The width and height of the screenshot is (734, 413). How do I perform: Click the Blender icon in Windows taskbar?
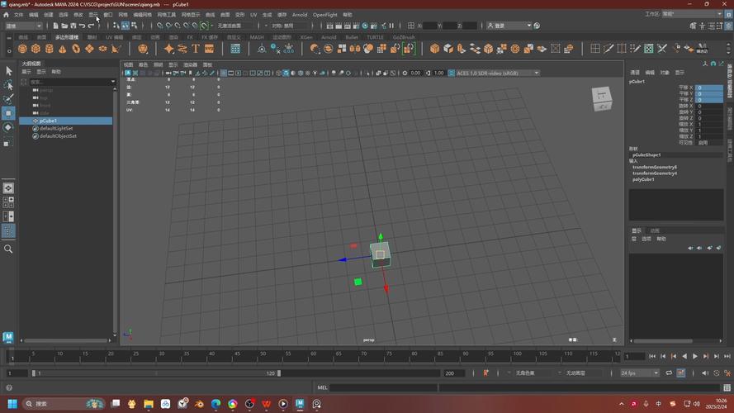pyautogui.click(x=199, y=404)
